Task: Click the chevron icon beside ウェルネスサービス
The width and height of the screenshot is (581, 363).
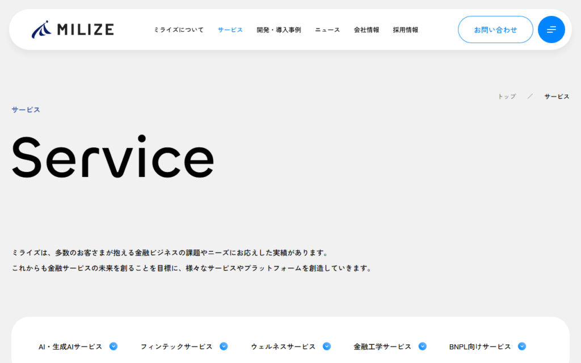Action: [x=326, y=347]
